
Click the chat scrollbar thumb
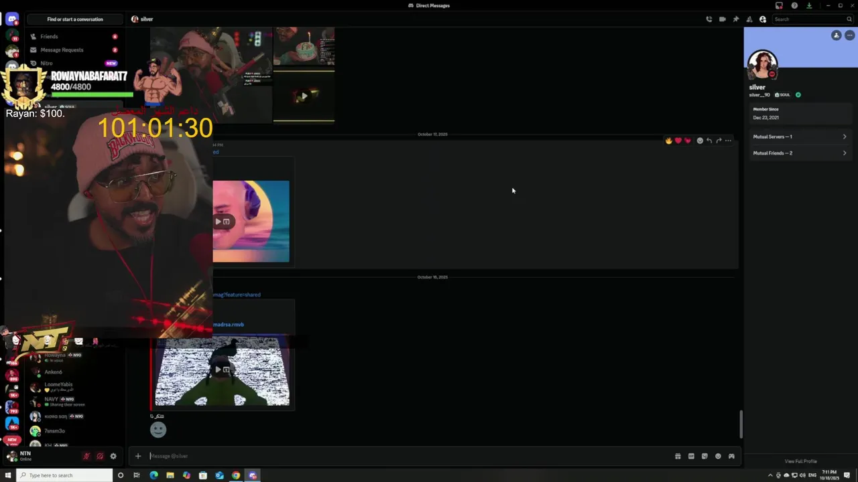(x=741, y=424)
